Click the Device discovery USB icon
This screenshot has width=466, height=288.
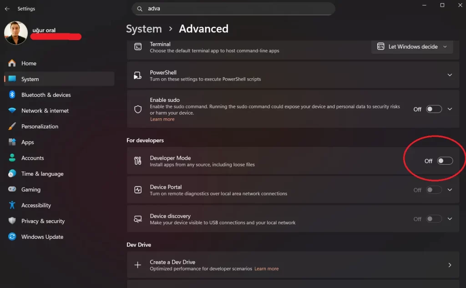point(138,218)
